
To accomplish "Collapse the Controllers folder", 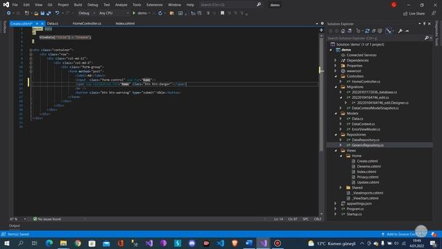I will [336, 76].
